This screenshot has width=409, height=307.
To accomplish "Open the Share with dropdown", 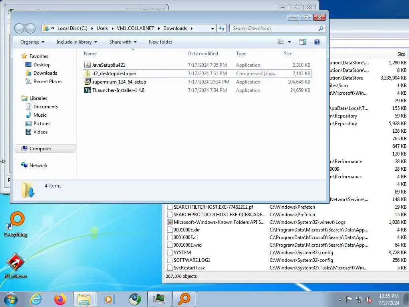I will coord(123,42).
